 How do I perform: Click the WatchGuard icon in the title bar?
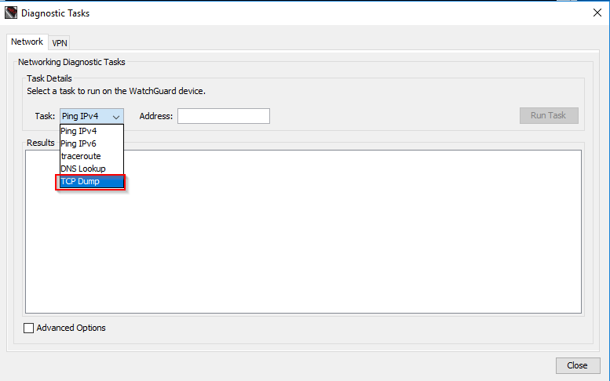(x=11, y=13)
